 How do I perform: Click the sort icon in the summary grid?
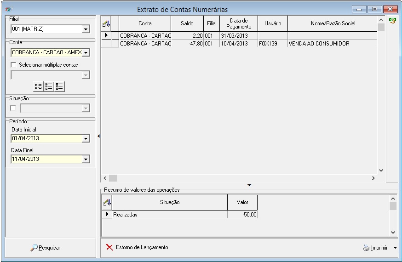coord(107,202)
